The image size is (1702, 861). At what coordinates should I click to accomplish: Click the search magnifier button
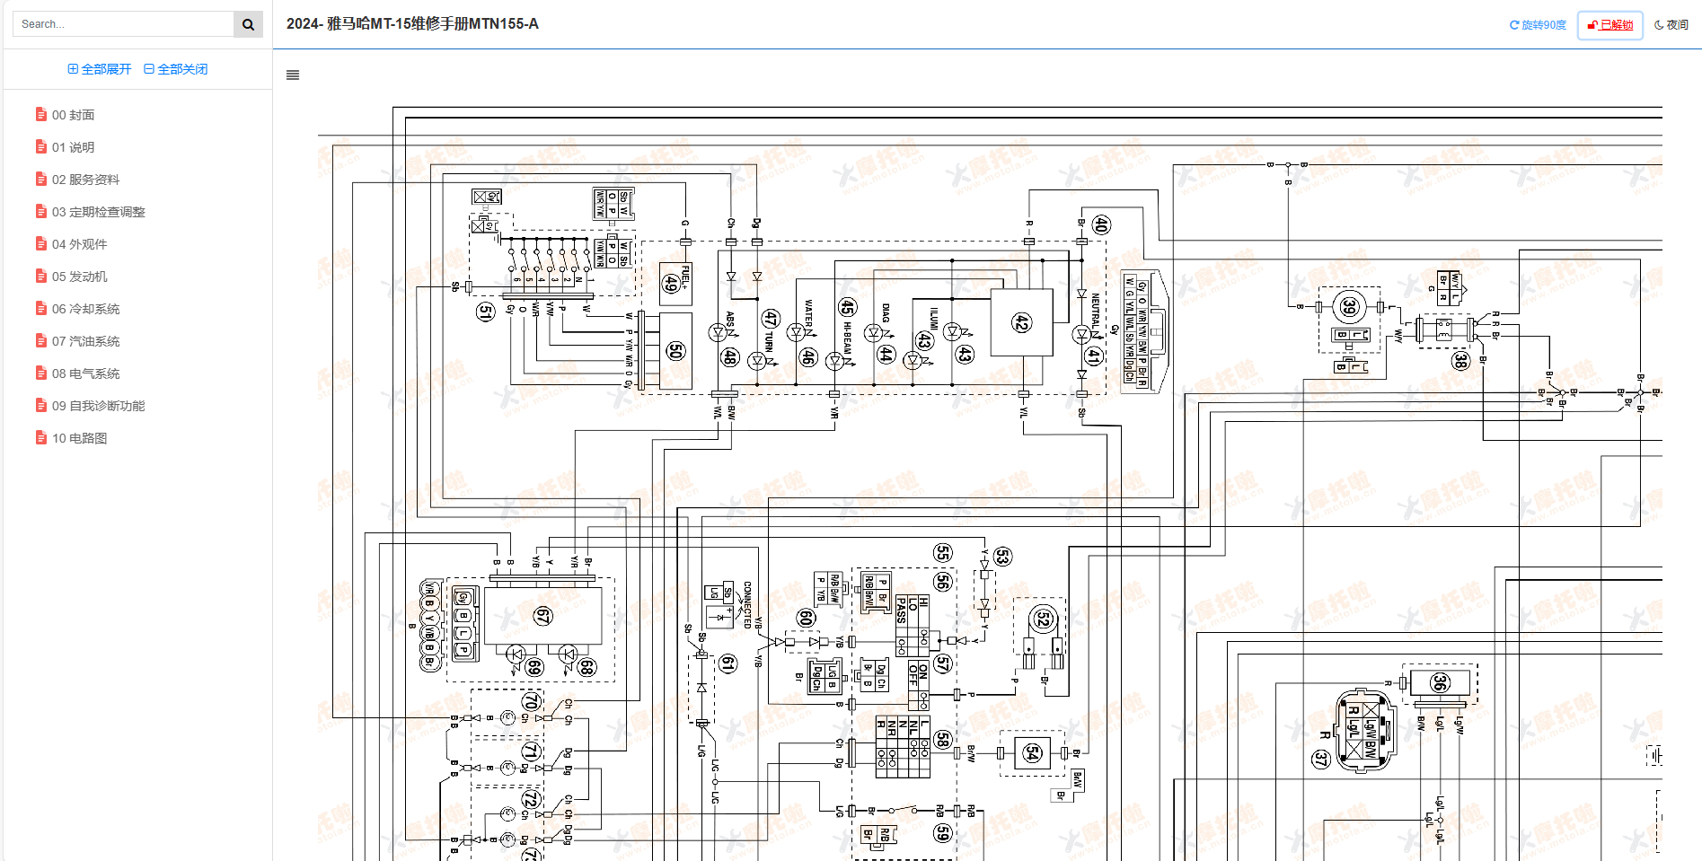click(x=248, y=24)
